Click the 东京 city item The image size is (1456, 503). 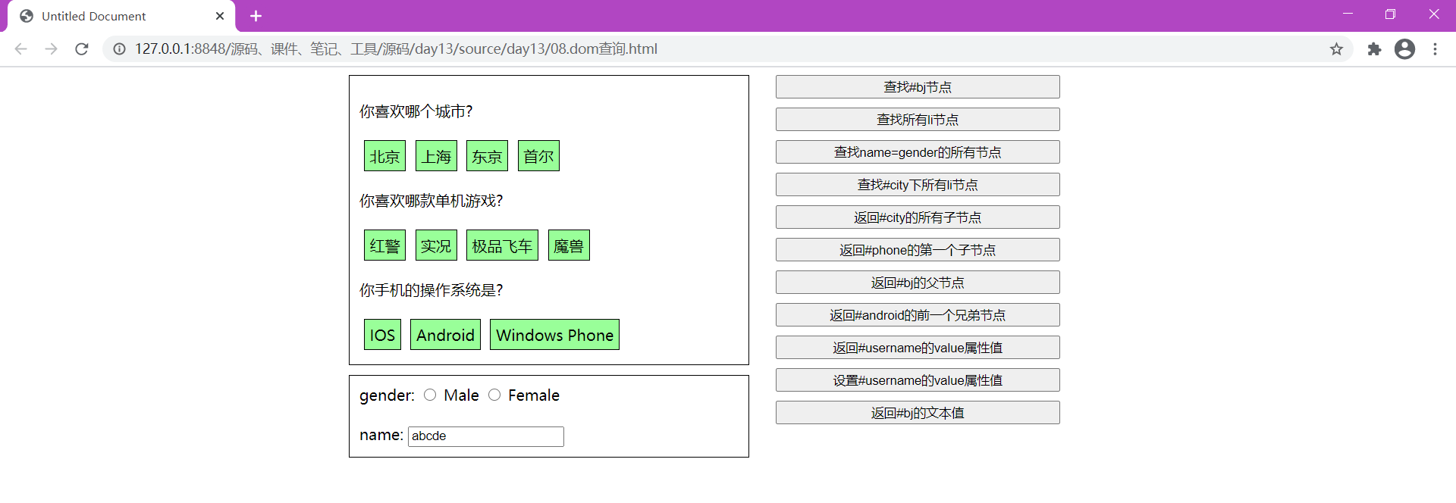(487, 156)
